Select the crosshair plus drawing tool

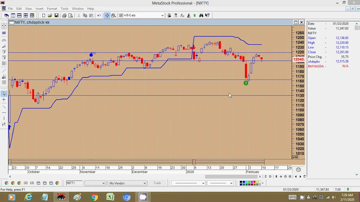[4, 100]
